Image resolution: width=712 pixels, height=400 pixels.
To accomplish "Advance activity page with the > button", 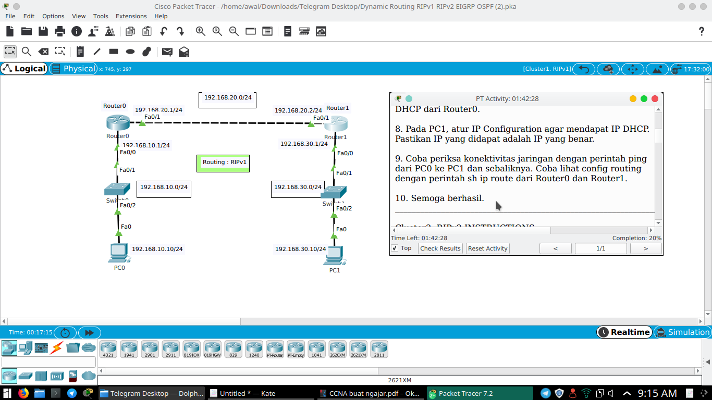I will coord(645,248).
